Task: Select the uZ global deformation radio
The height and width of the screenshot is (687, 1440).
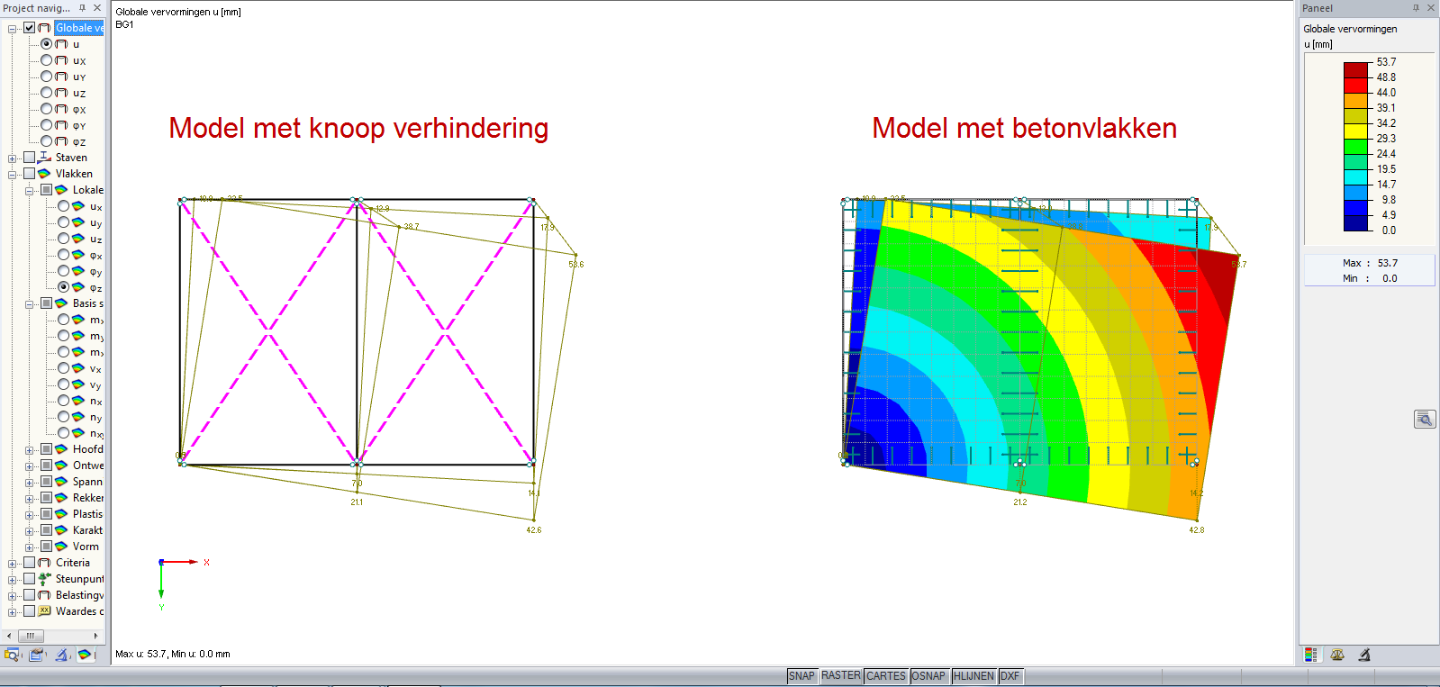Action: [46, 93]
